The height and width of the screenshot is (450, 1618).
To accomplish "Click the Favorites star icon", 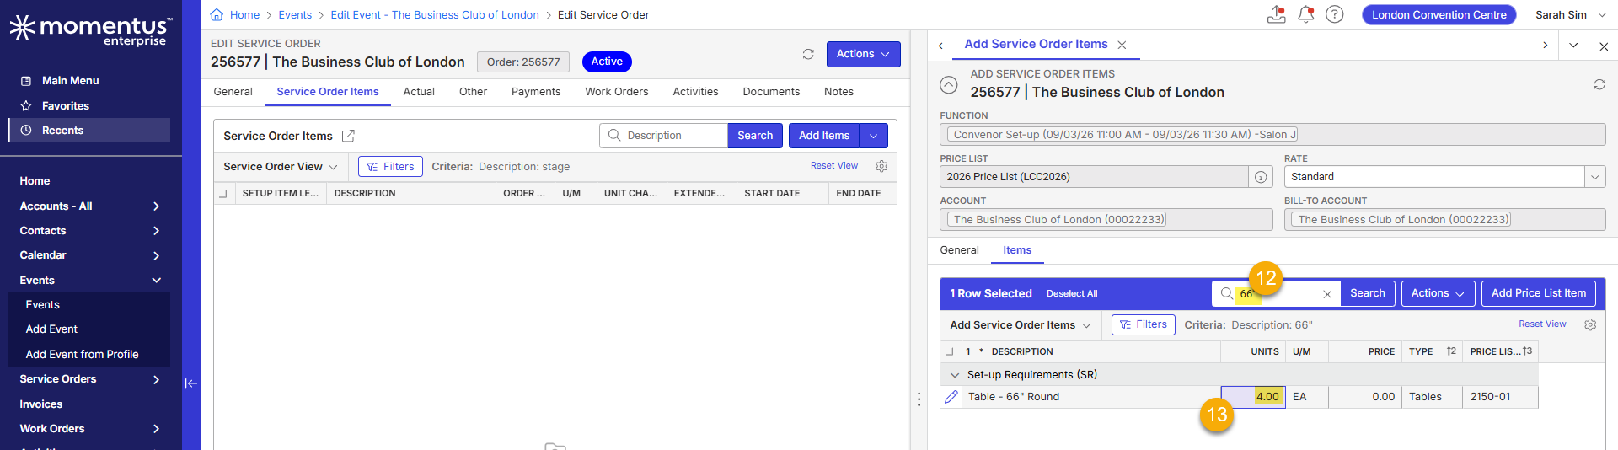I will (x=26, y=106).
